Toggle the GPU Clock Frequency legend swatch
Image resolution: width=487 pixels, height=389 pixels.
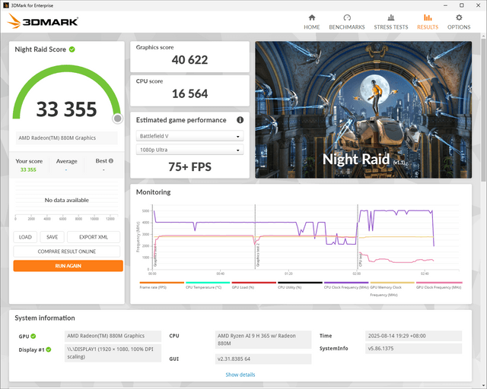click(439, 283)
